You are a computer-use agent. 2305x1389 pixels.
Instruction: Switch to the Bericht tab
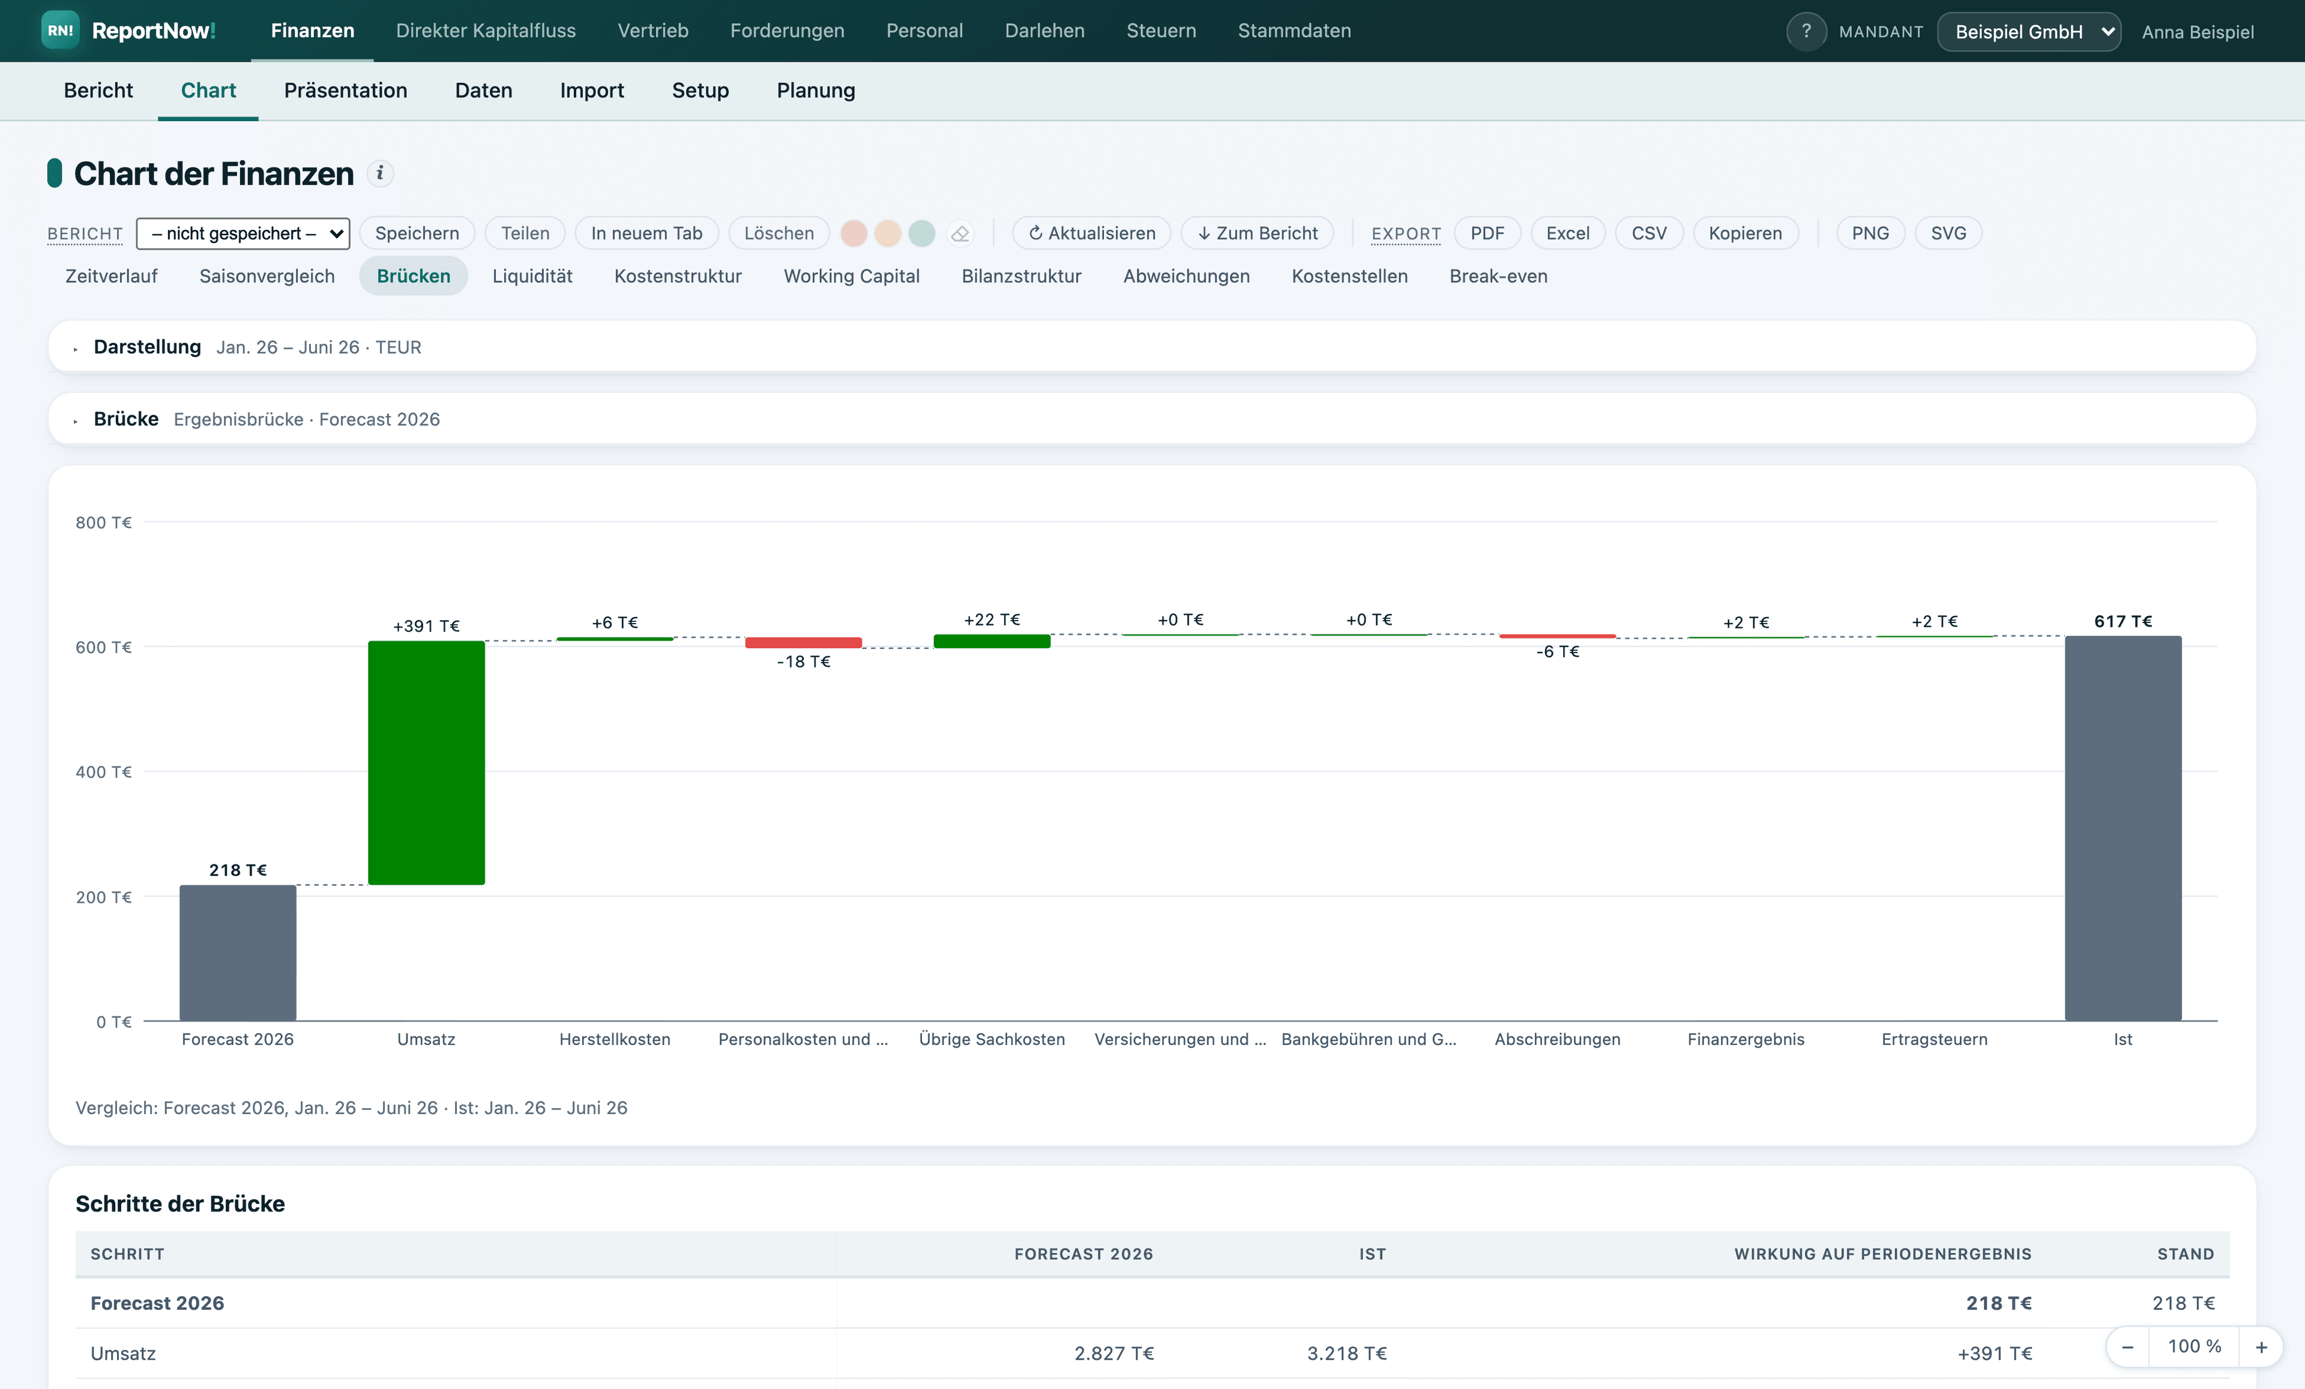tap(98, 91)
